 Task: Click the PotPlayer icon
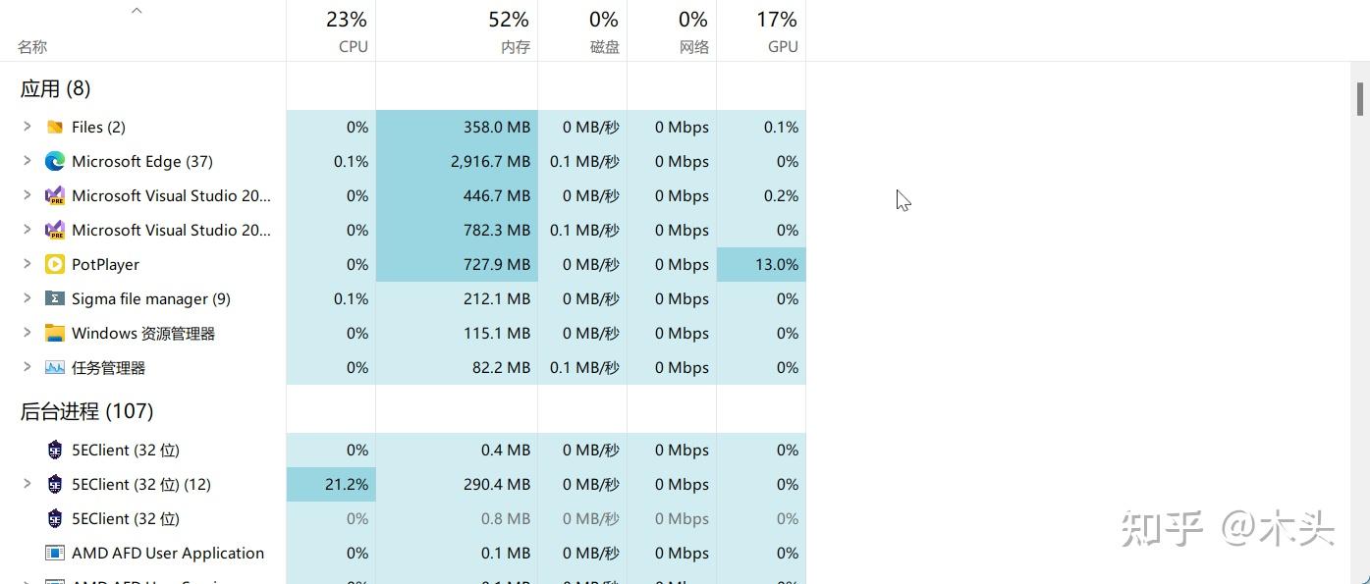pyautogui.click(x=55, y=264)
